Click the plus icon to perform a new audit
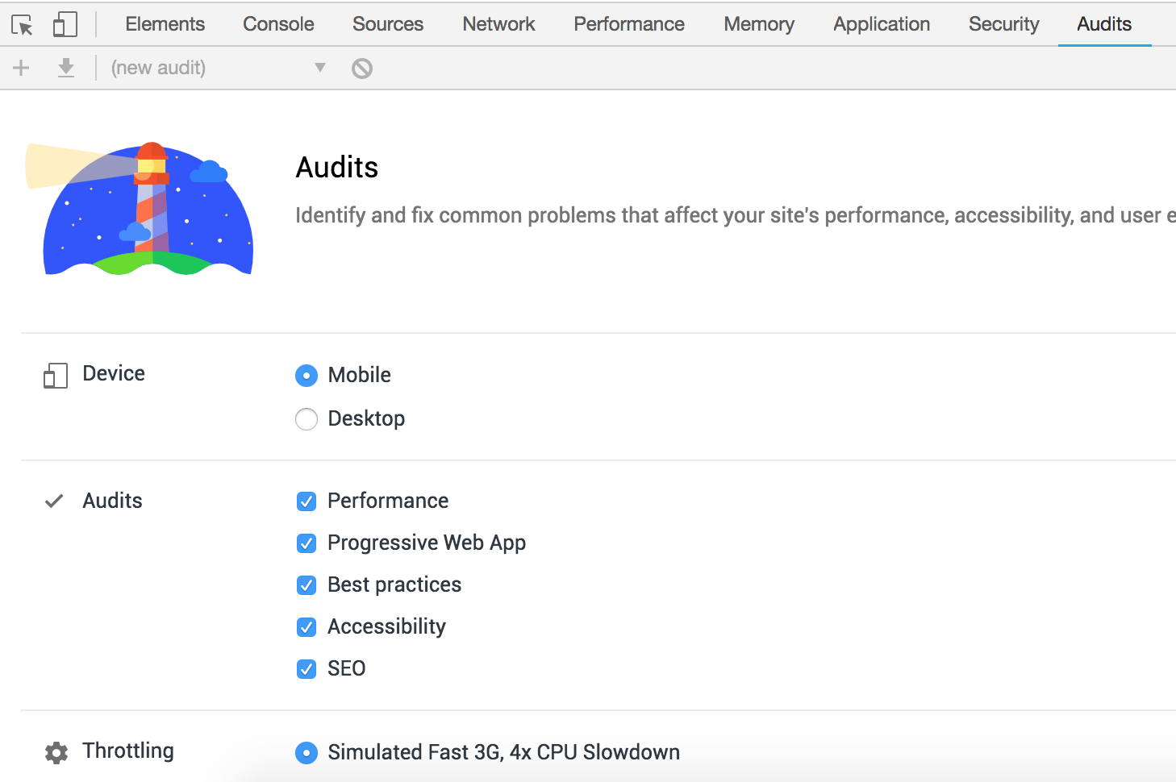Screen dimensions: 1176x782 (21, 68)
